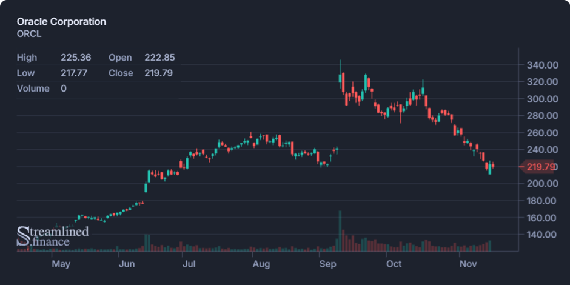The height and width of the screenshot is (285, 570).
Task: Click the May label on time axis
Action: pyautogui.click(x=61, y=264)
